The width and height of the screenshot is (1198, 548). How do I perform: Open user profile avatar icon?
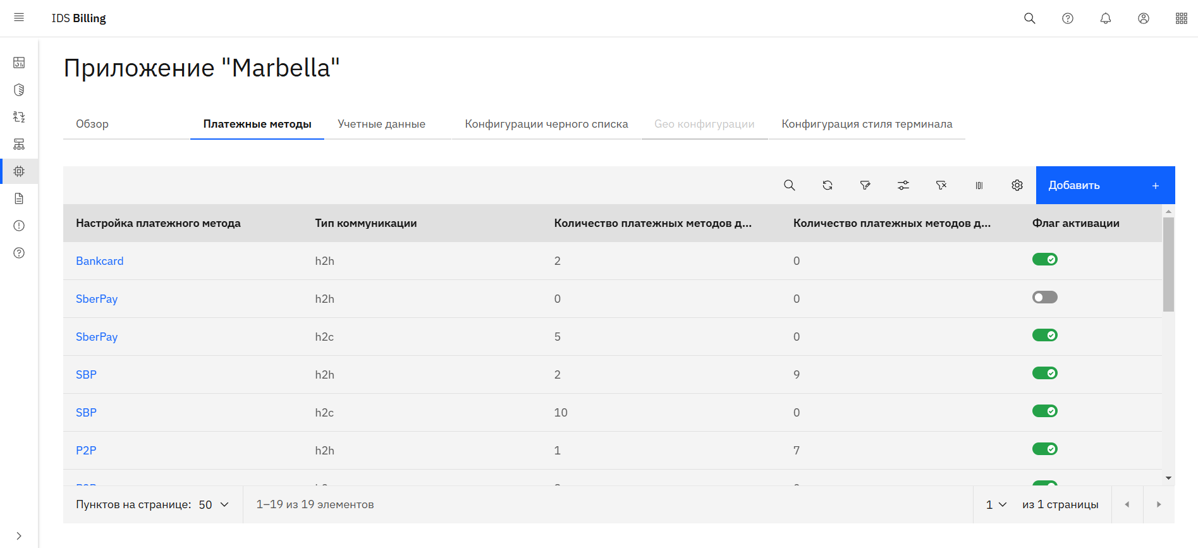pyautogui.click(x=1143, y=18)
